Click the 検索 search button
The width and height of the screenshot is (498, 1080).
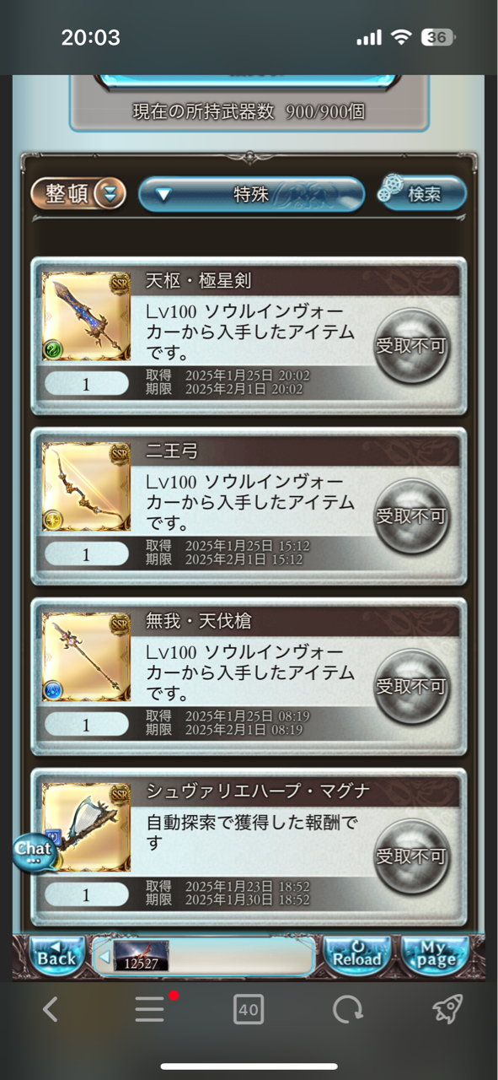click(x=422, y=193)
